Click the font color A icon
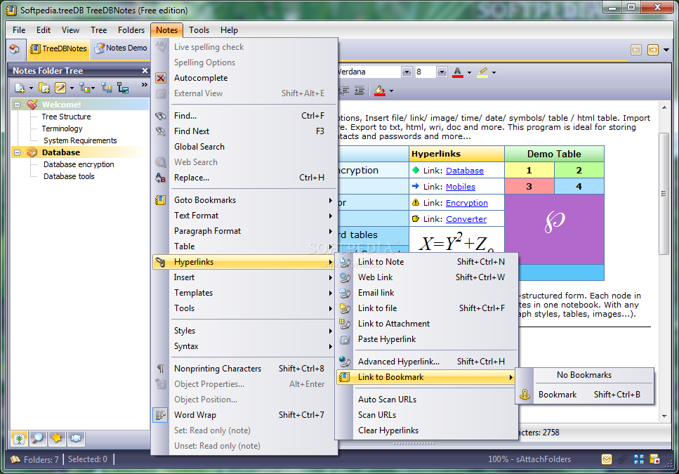 pyautogui.click(x=458, y=72)
